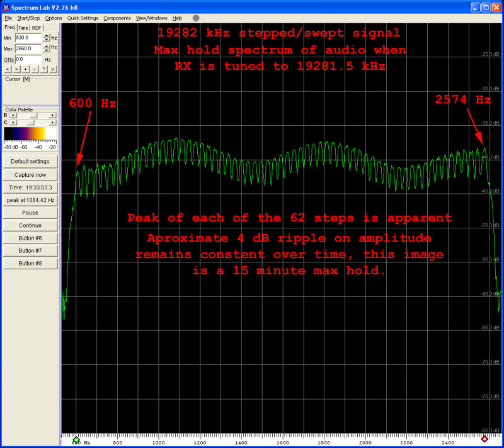Open the Start/Stop menu
This screenshot has width=504, height=448.
pos(28,18)
